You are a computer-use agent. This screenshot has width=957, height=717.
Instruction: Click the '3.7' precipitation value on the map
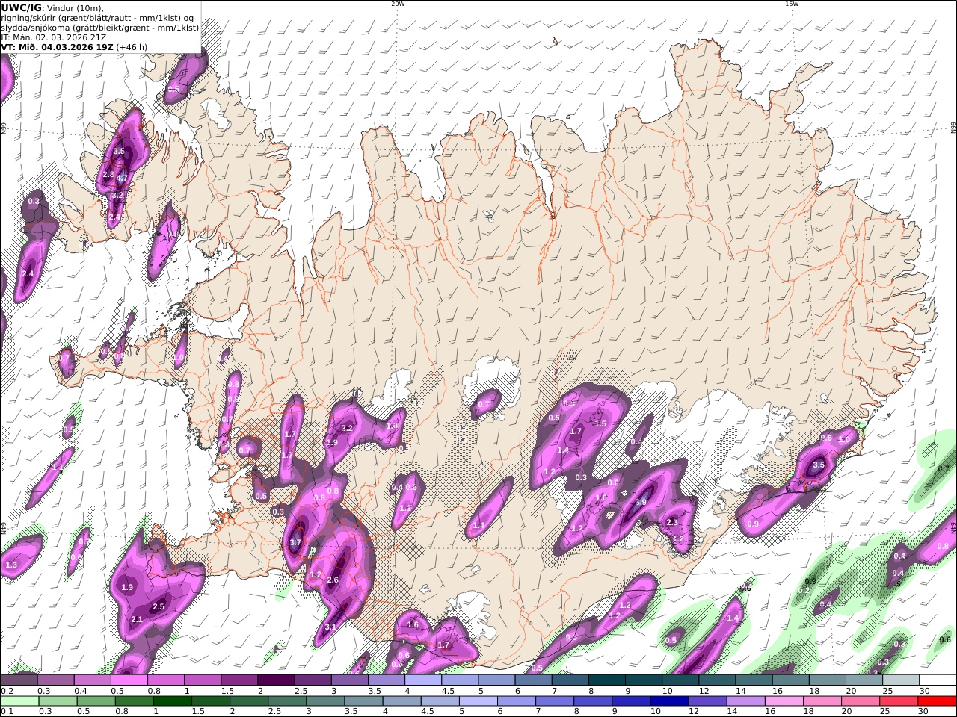tap(295, 543)
